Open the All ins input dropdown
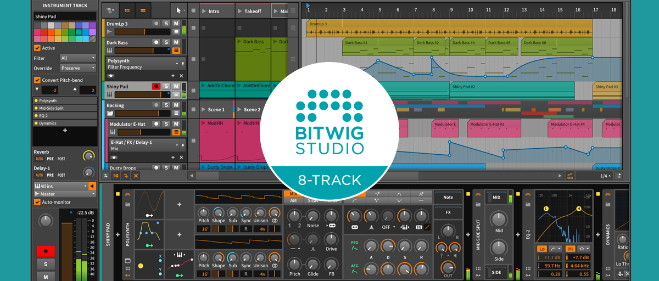Screen dimensions: 659x281 (x=60, y=186)
